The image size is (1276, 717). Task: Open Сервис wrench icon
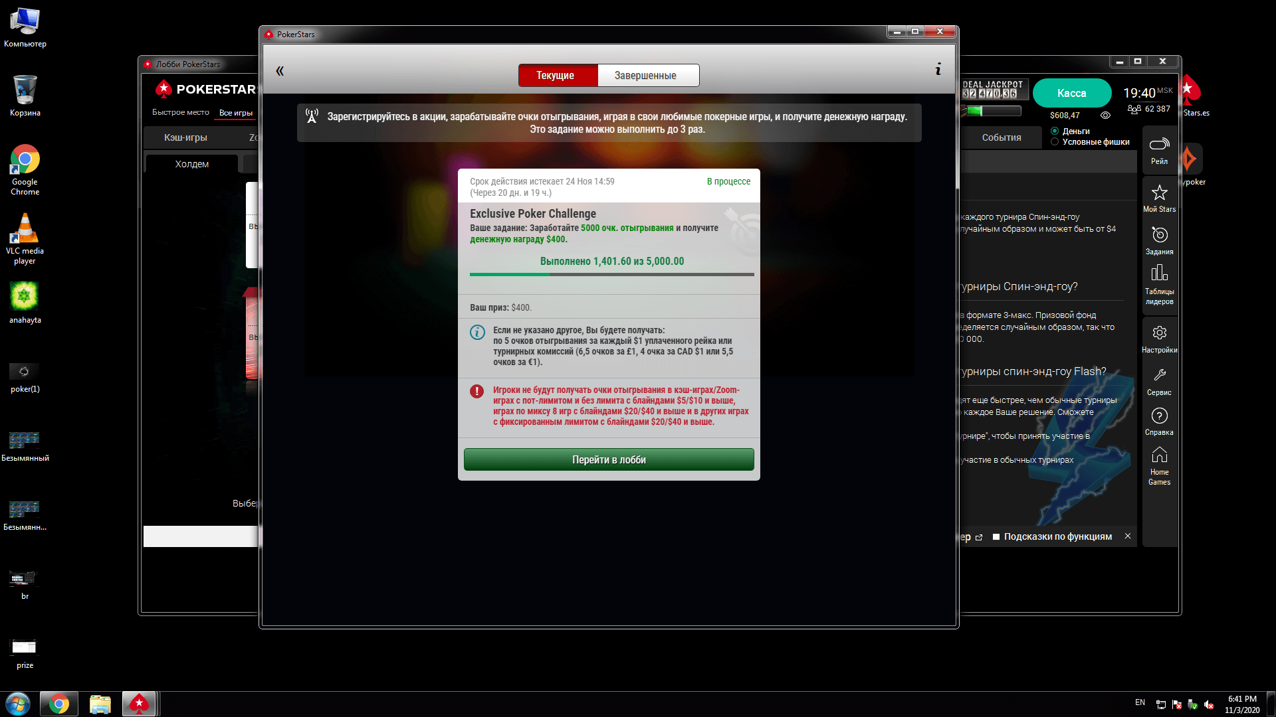(x=1159, y=382)
